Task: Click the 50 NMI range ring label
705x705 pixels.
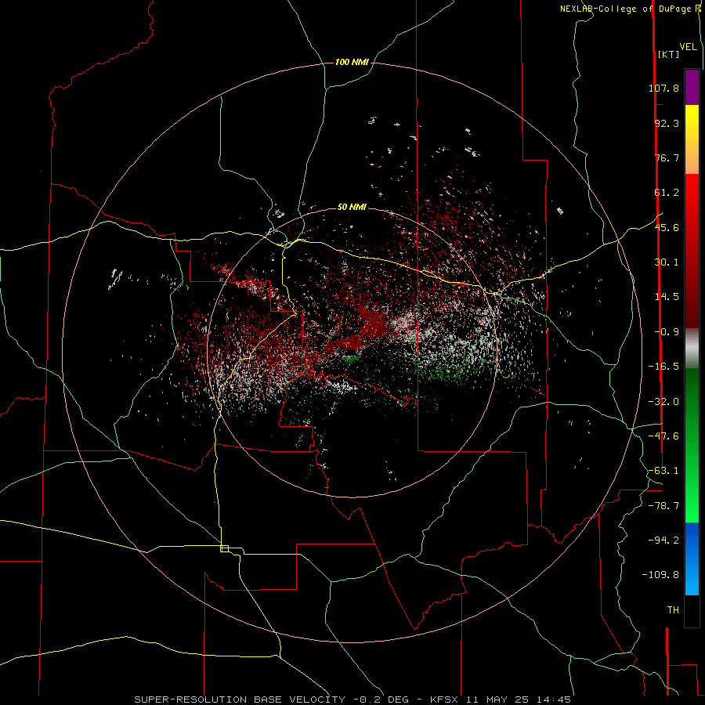Action: click(x=352, y=207)
